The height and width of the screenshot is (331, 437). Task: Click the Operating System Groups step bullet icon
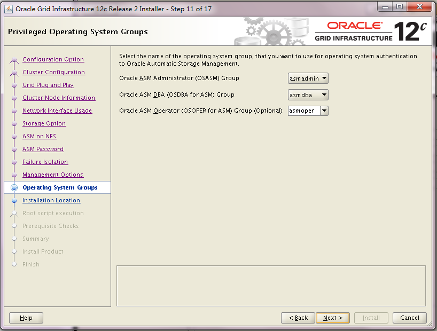point(14,187)
